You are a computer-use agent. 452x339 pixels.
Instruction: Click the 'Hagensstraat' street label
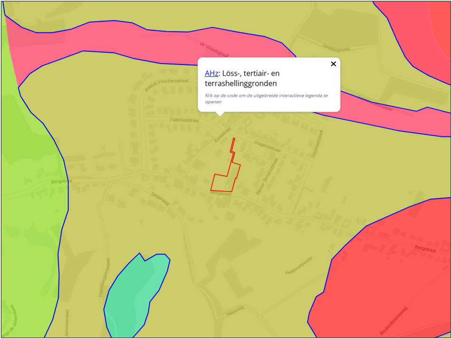click(268, 147)
